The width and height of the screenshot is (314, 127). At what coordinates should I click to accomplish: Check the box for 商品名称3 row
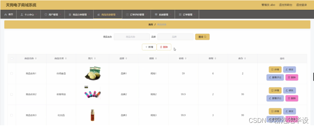(12, 115)
